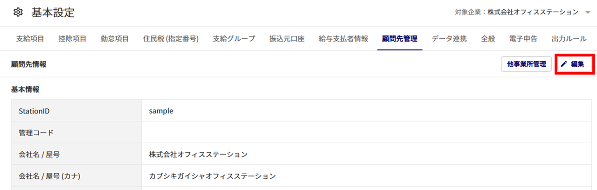Screen dimensions: 597x190
Task: Click the gear icon beside 基本設定
Action: [18, 13]
